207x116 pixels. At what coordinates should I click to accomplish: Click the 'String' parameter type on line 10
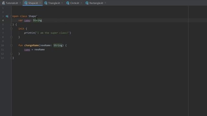click(58, 45)
